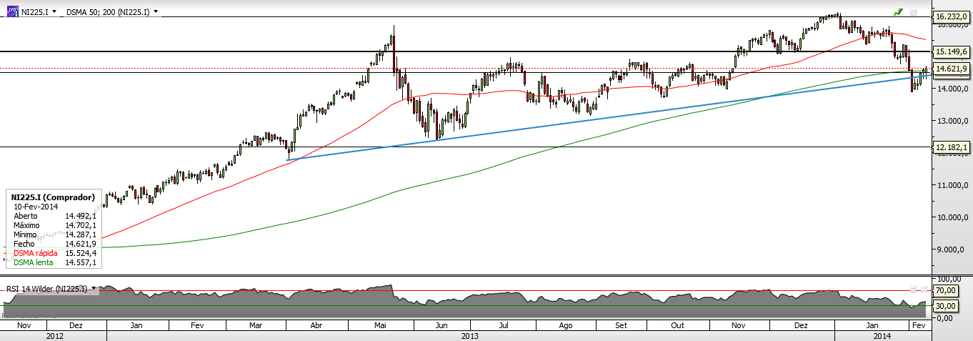
Task: Click the green chart arrow icon
Action: point(899,12)
